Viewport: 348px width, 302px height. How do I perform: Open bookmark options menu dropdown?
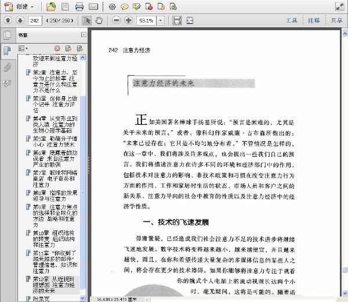pyautogui.click(x=23, y=48)
